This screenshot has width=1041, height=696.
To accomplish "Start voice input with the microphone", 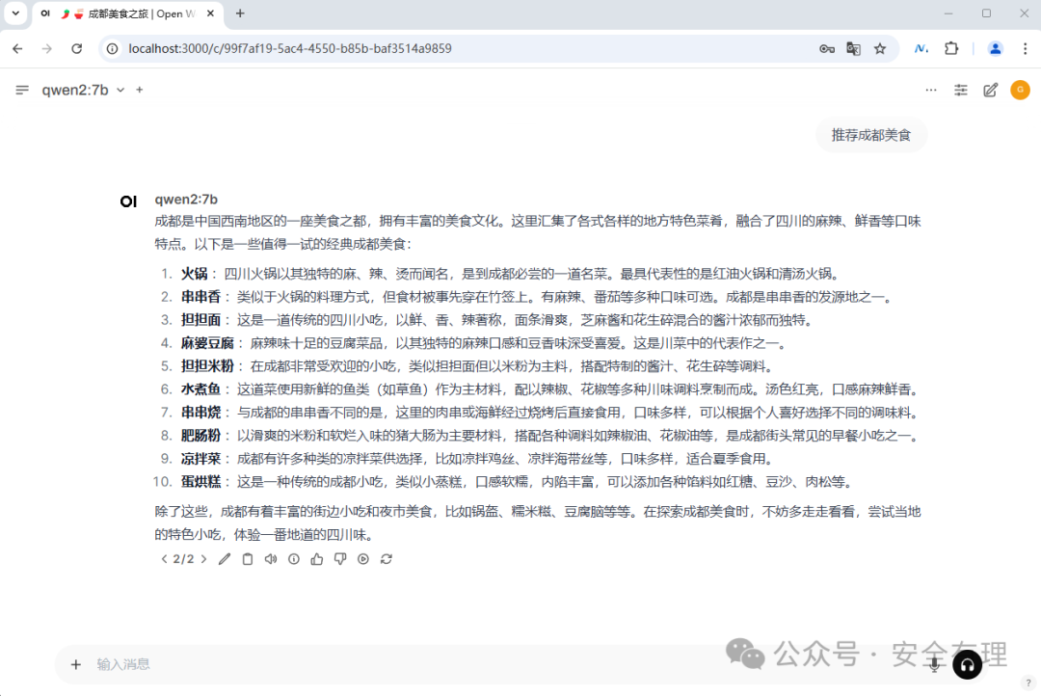I will tap(934, 664).
